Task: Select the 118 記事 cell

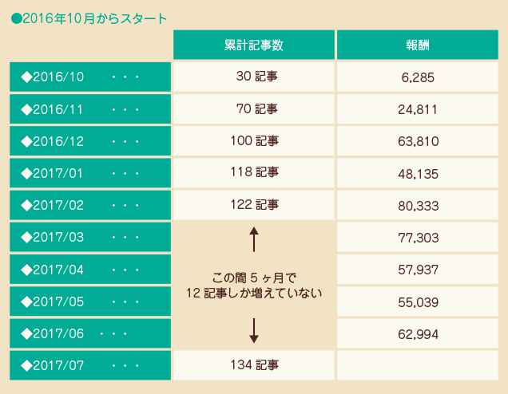Action: (x=253, y=173)
